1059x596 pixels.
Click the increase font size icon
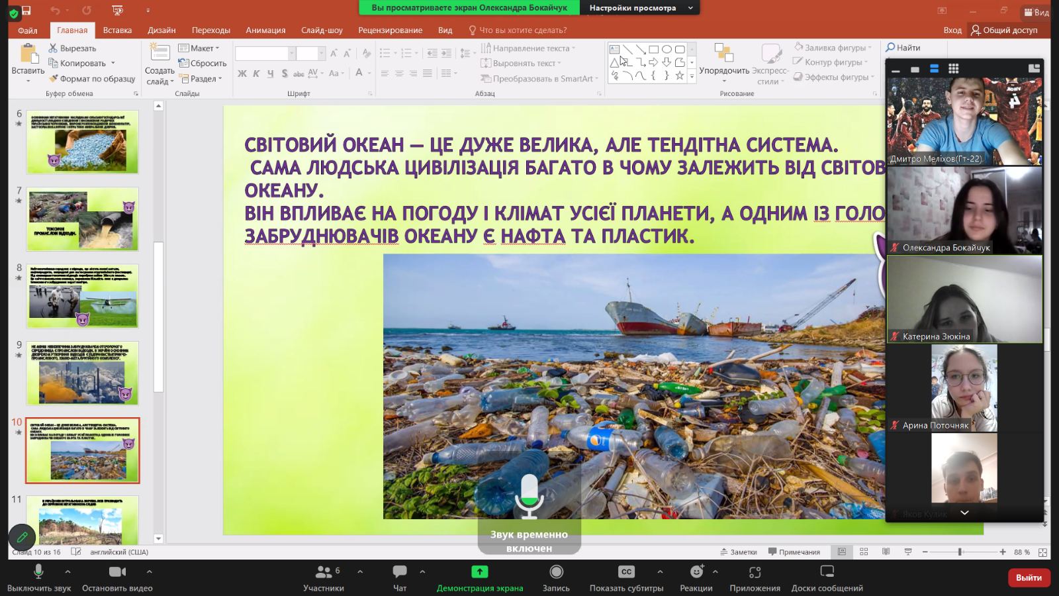(x=334, y=53)
